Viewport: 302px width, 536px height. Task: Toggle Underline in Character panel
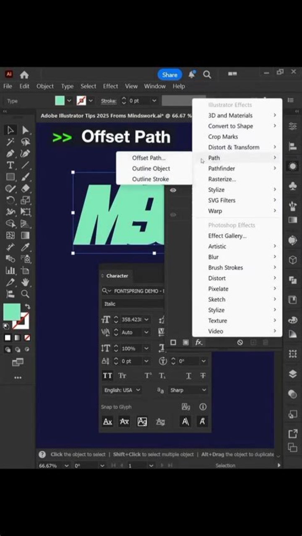click(189, 376)
